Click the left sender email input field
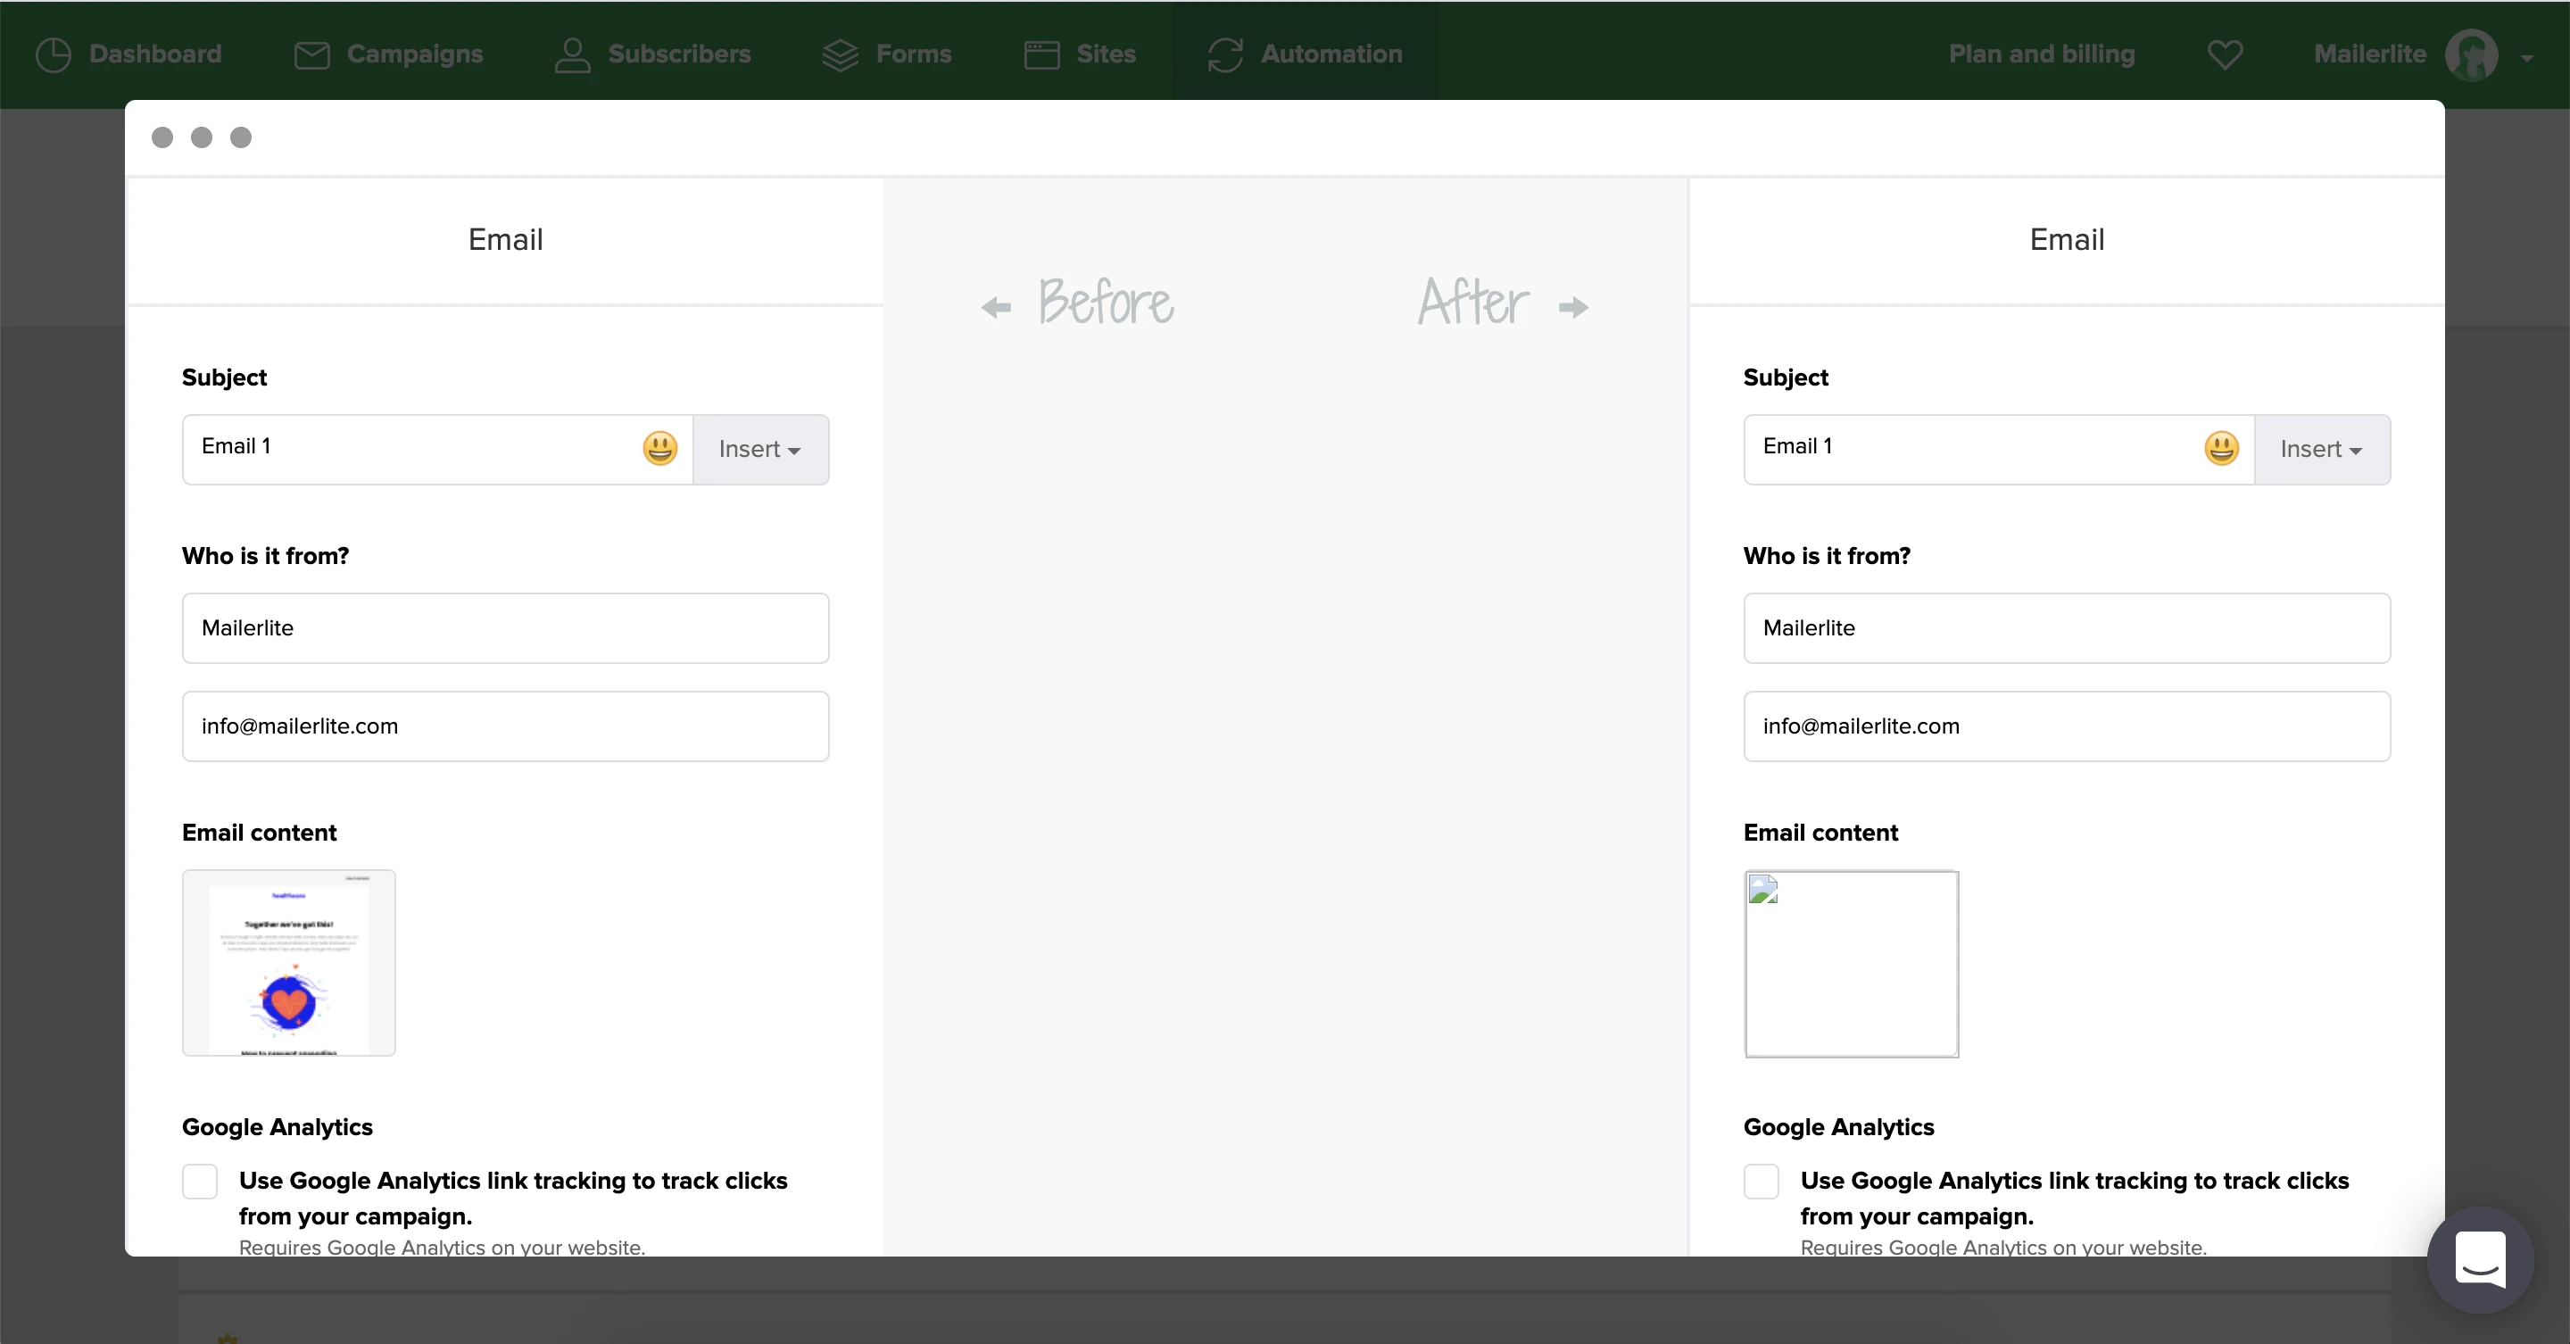This screenshot has width=2570, height=1344. pos(505,726)
